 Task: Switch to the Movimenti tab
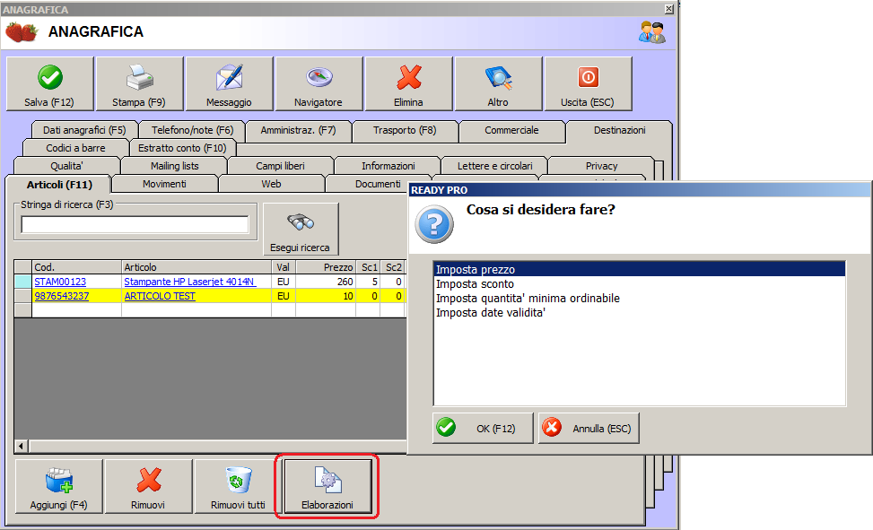[x=165, y=184]
